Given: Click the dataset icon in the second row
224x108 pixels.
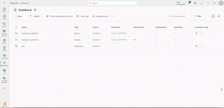Looking at the screenshot, I should pos(16,40).
